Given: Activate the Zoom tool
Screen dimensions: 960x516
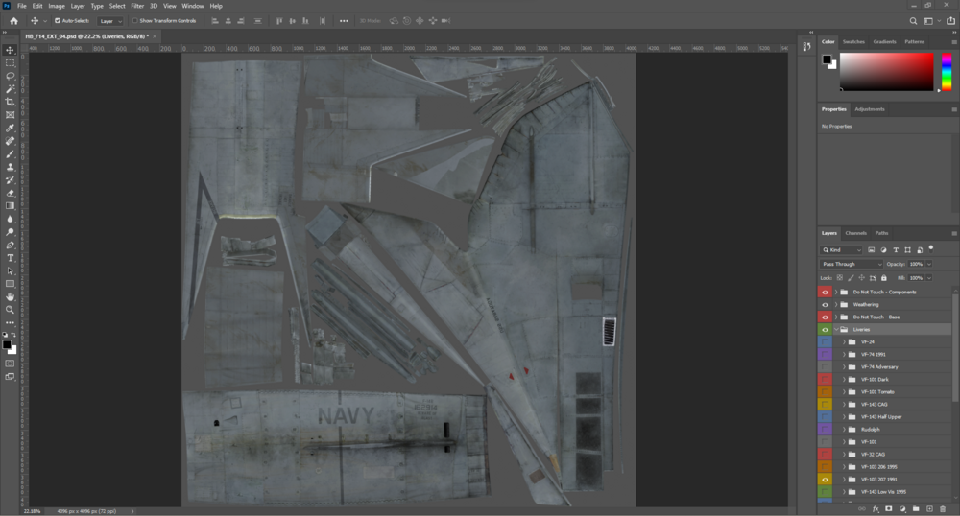Looking at the screenshot, I should tap(11, 310).
